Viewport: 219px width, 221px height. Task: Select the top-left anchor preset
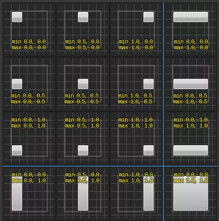tap(29, 30)
